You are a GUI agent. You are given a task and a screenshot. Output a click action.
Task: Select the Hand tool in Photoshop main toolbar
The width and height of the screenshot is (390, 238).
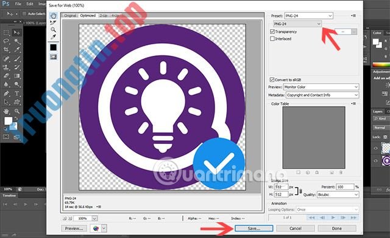tap(6, 111)
